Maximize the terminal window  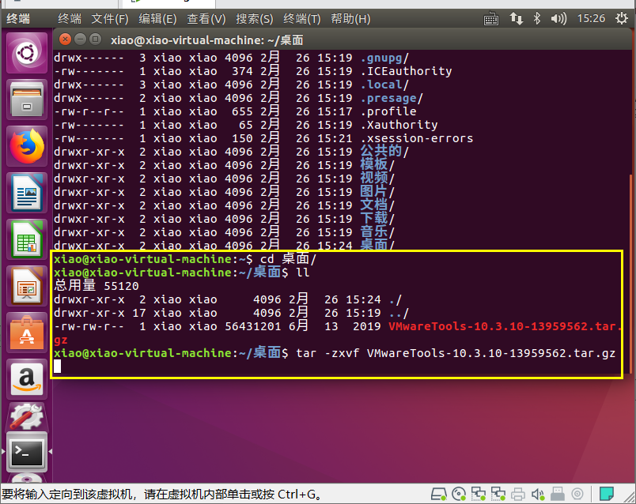point(95,39)
